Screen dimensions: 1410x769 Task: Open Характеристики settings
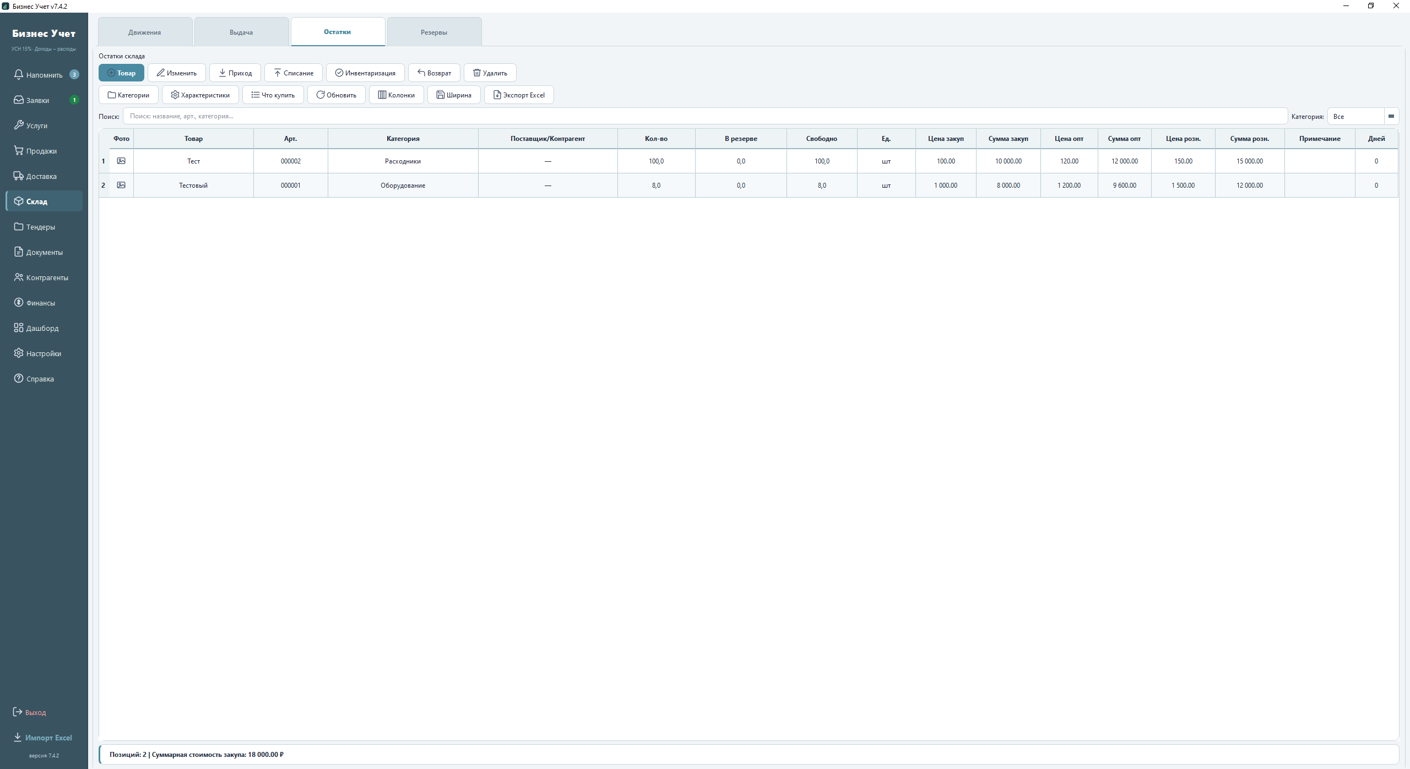click(x=200, y=95)
